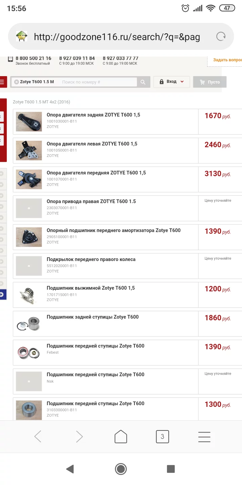View Опорный подшипник переднего амортизатора thumbnail
Screen dimensions: 242x485
tap(29, 237)
